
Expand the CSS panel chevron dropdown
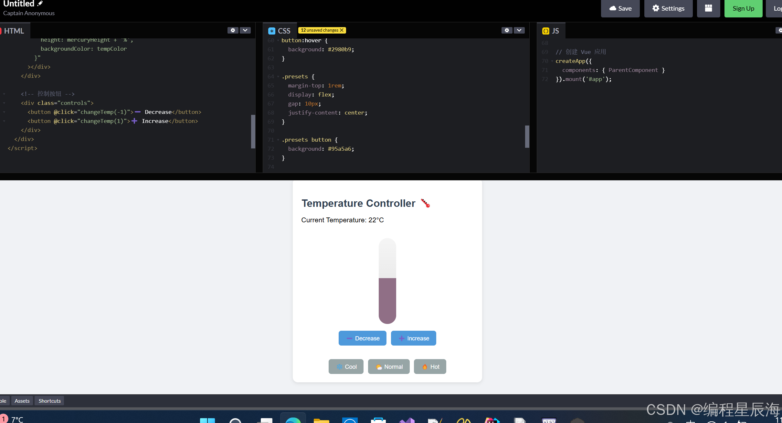click(519, 30)
